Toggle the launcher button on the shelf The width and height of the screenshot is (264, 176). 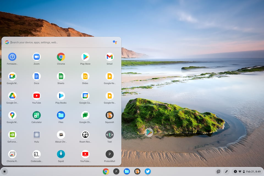click(x=5, y=171)
